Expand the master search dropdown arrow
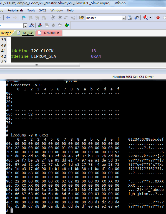 point(124,18)
